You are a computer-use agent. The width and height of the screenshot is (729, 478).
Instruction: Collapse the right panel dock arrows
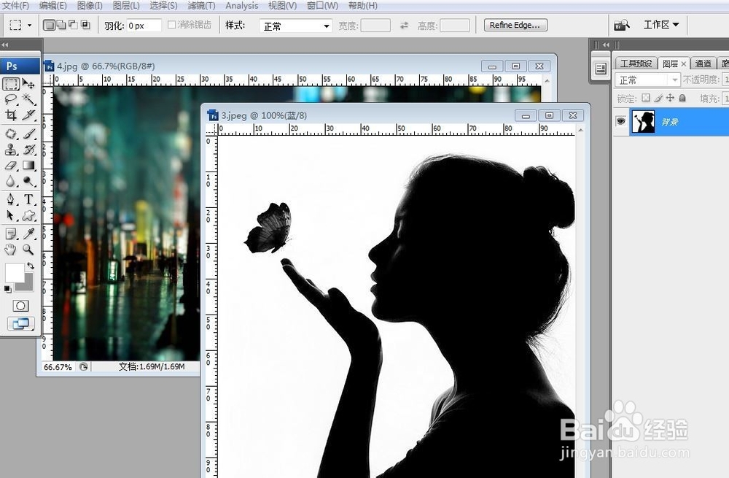point(606,45)
